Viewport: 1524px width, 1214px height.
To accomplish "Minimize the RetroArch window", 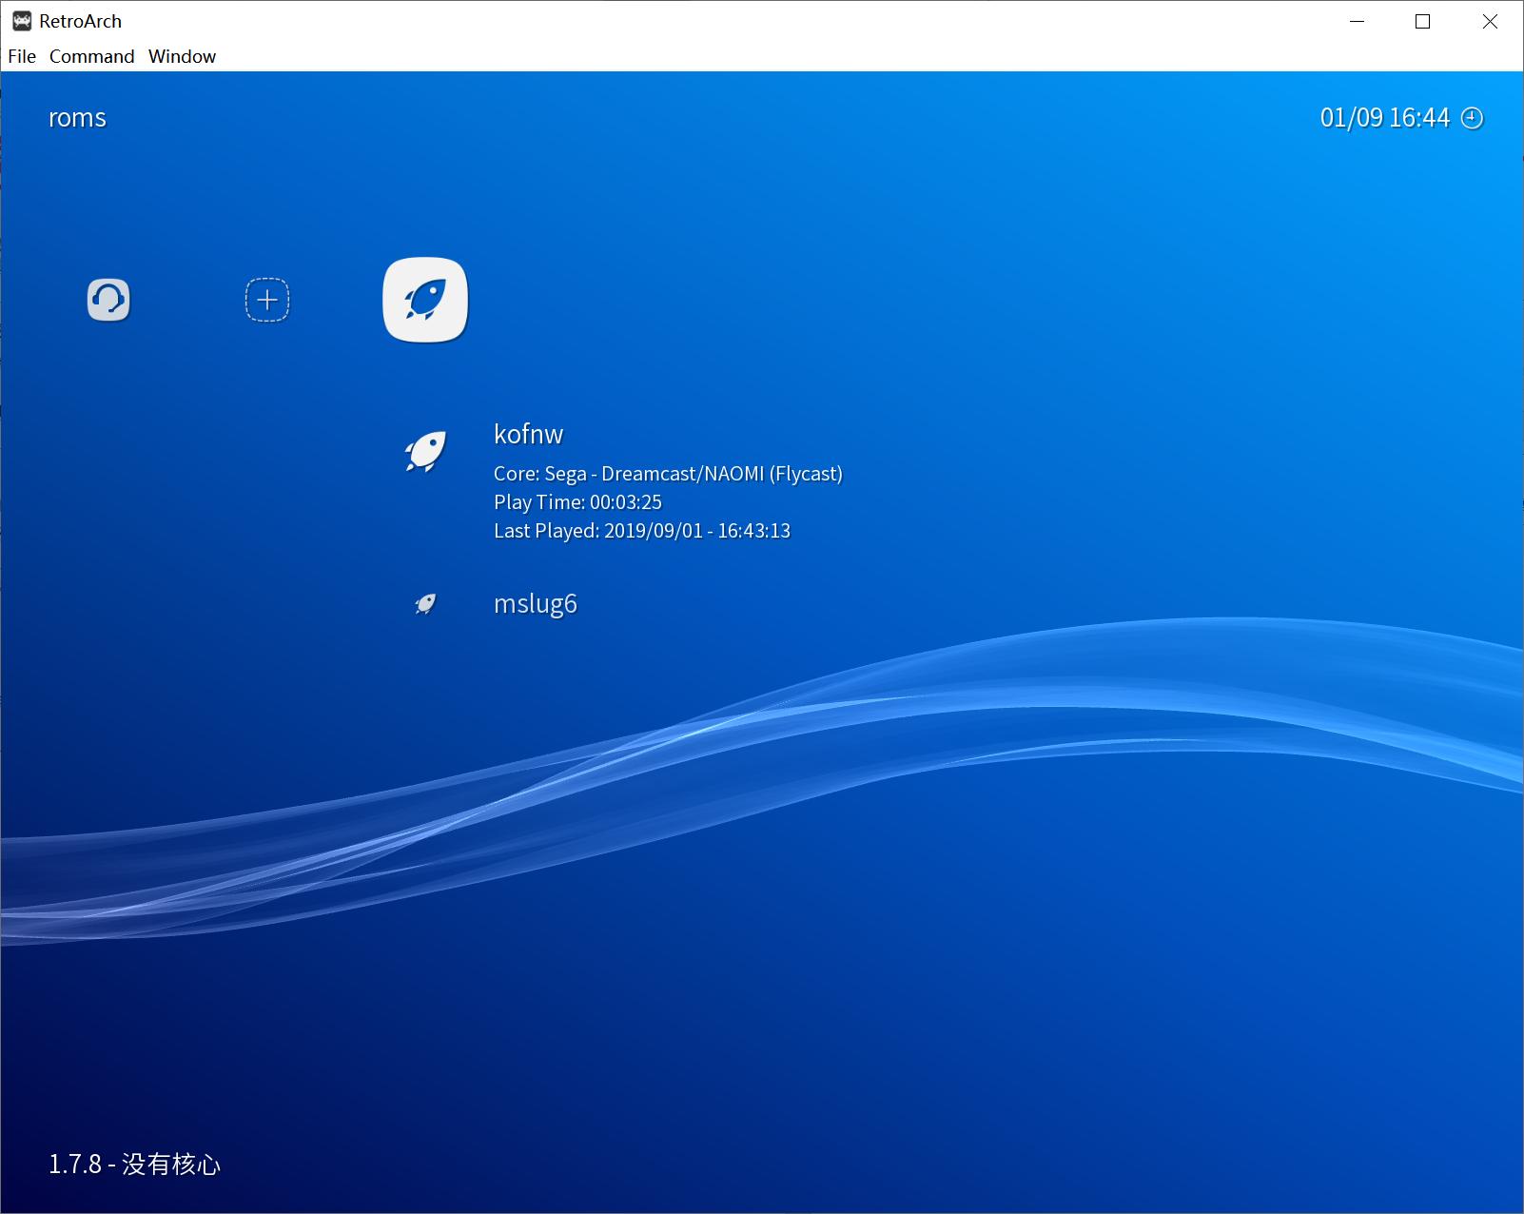I will click(x=1357, y=22).
